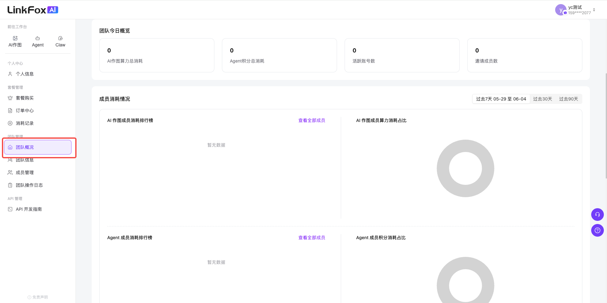View all members for AI 作图 ranking
This screenshot has height=303, width=607.
[x=312, y=120]
